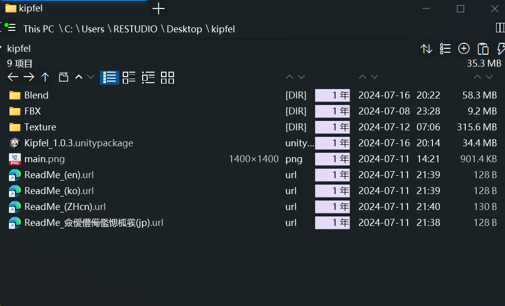
Task: Click the back navigation arrow
Action: (13, 77)
